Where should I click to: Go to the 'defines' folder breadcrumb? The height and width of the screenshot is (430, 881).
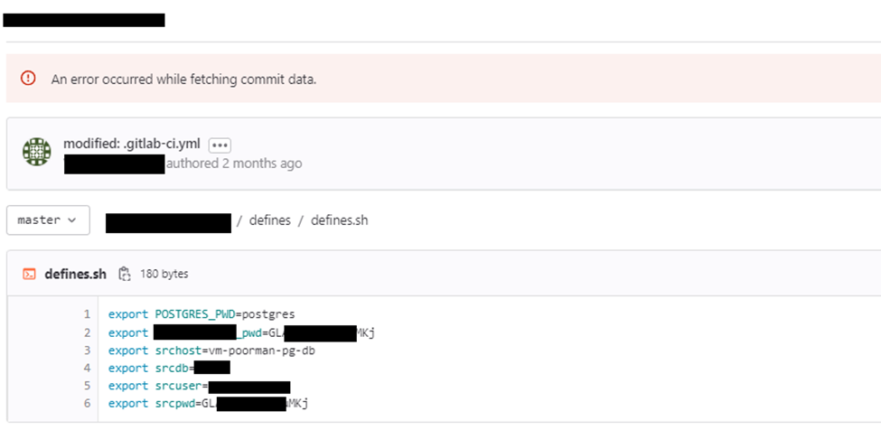coord(269,220)
